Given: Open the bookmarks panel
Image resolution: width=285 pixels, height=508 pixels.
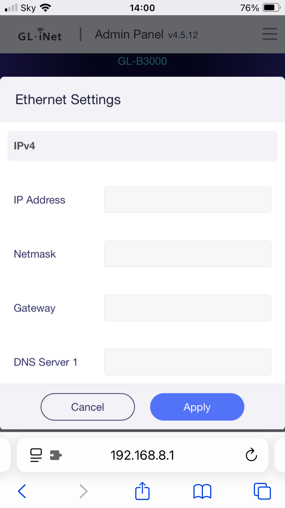Looking at the screenshot, I should [x=202, y=491].
